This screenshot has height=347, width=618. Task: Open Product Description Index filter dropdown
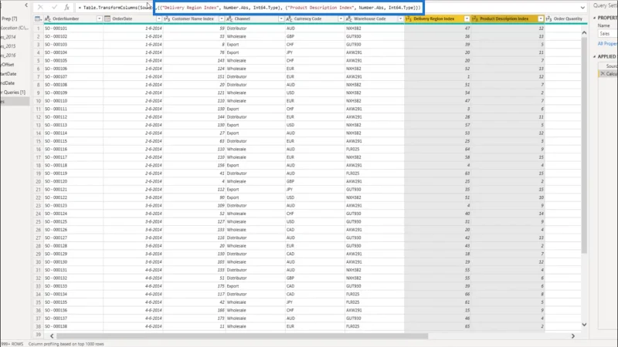(541, 19)
